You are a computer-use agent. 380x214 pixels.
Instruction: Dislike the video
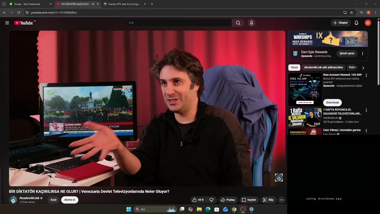click(x=211, y=200)
